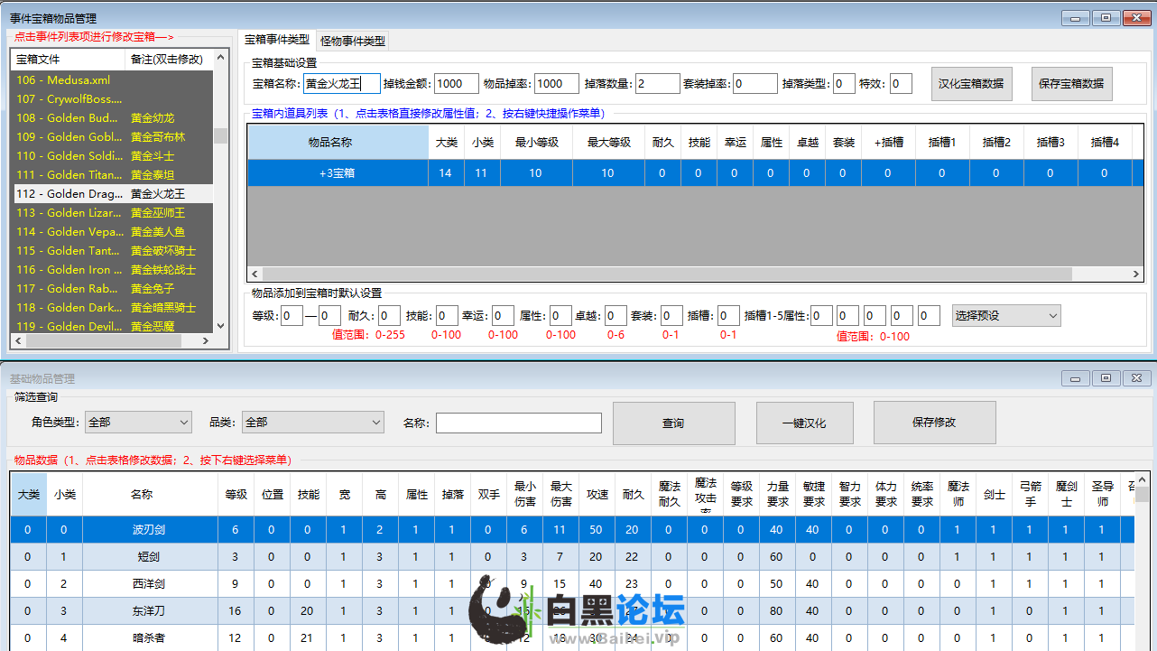Open the 选择预设 dropdown

pyautogui.click(x=1006, y=316)
